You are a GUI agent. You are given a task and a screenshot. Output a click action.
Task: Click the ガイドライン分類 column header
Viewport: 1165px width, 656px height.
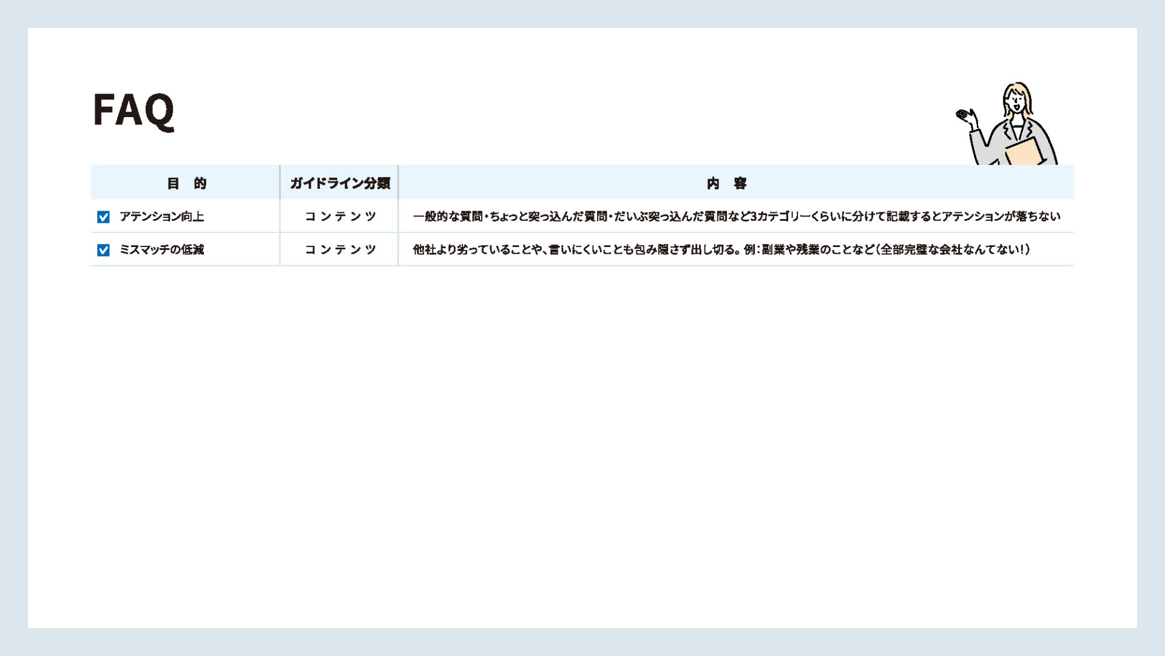click(339, 183)
